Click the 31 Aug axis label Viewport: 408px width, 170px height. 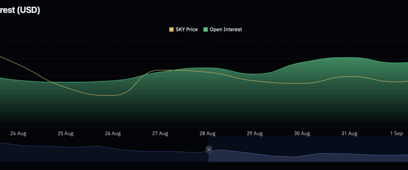coord(349,133)
